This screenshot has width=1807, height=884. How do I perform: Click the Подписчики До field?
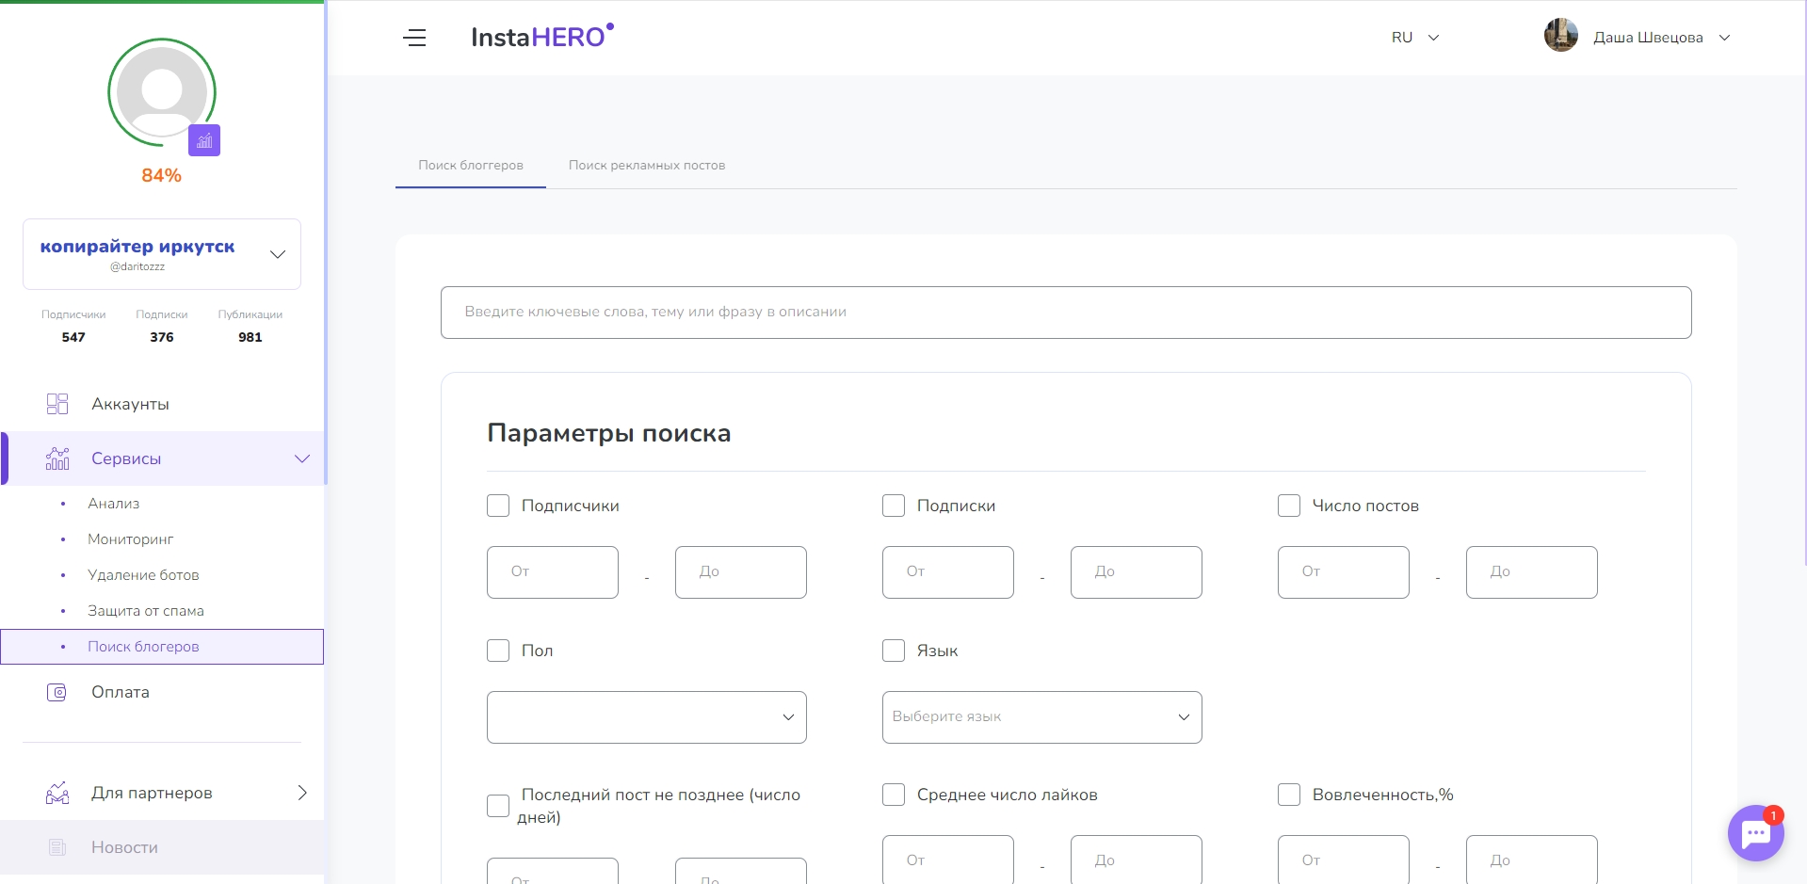[x=741, y=572]
